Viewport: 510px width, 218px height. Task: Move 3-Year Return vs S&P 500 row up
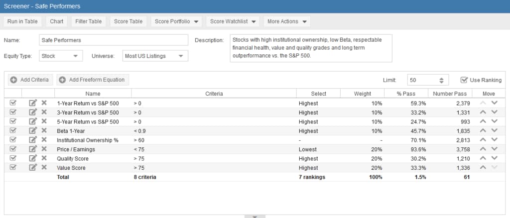483,112
